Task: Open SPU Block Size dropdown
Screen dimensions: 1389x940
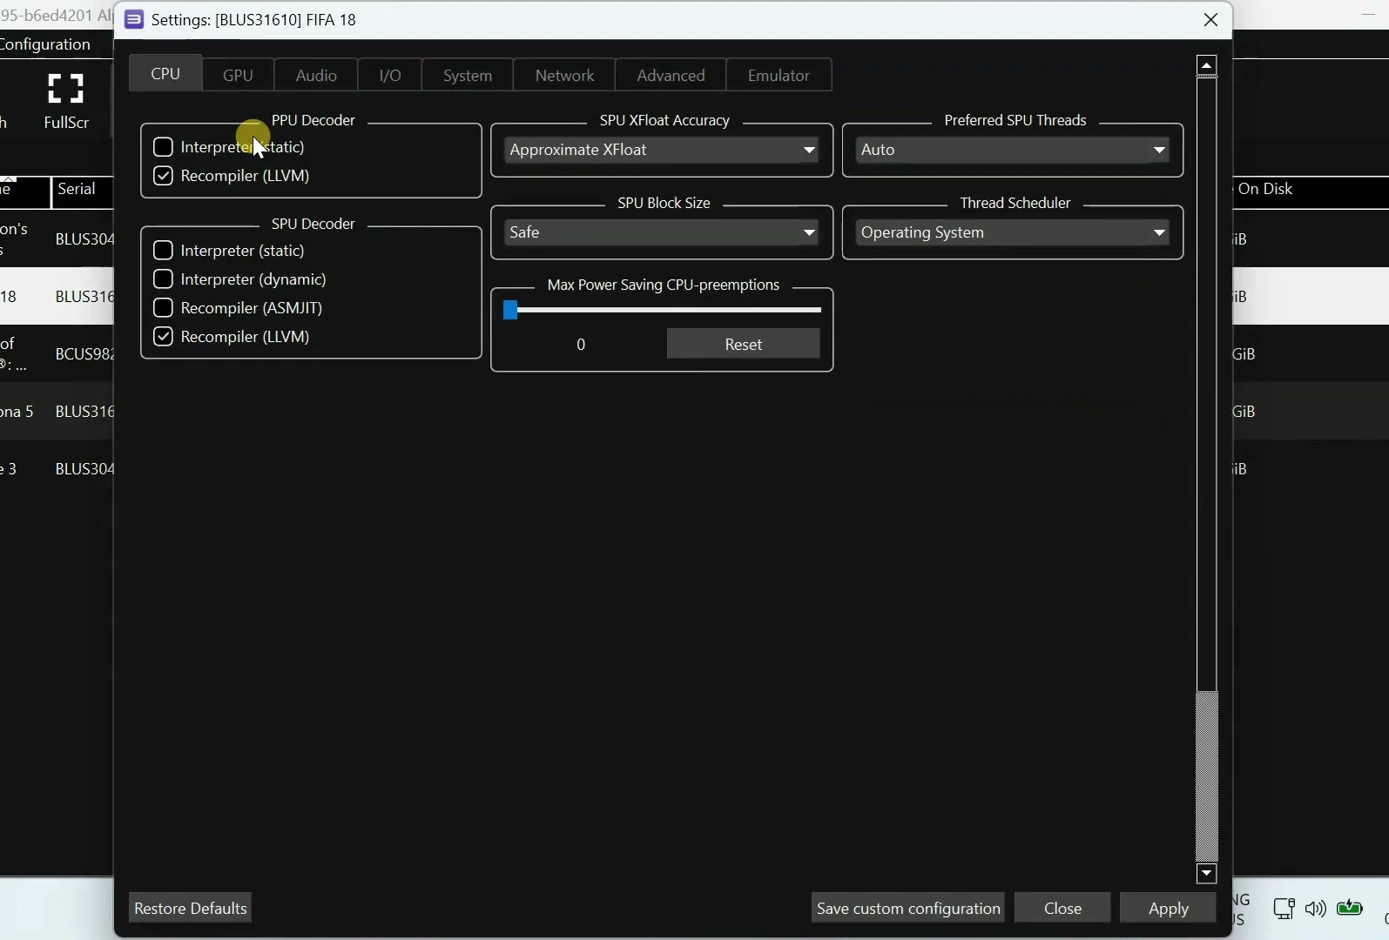Action: 663,233
